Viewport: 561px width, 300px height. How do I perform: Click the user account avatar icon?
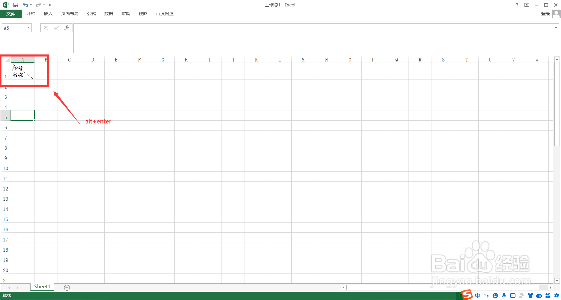click(556, 14)
